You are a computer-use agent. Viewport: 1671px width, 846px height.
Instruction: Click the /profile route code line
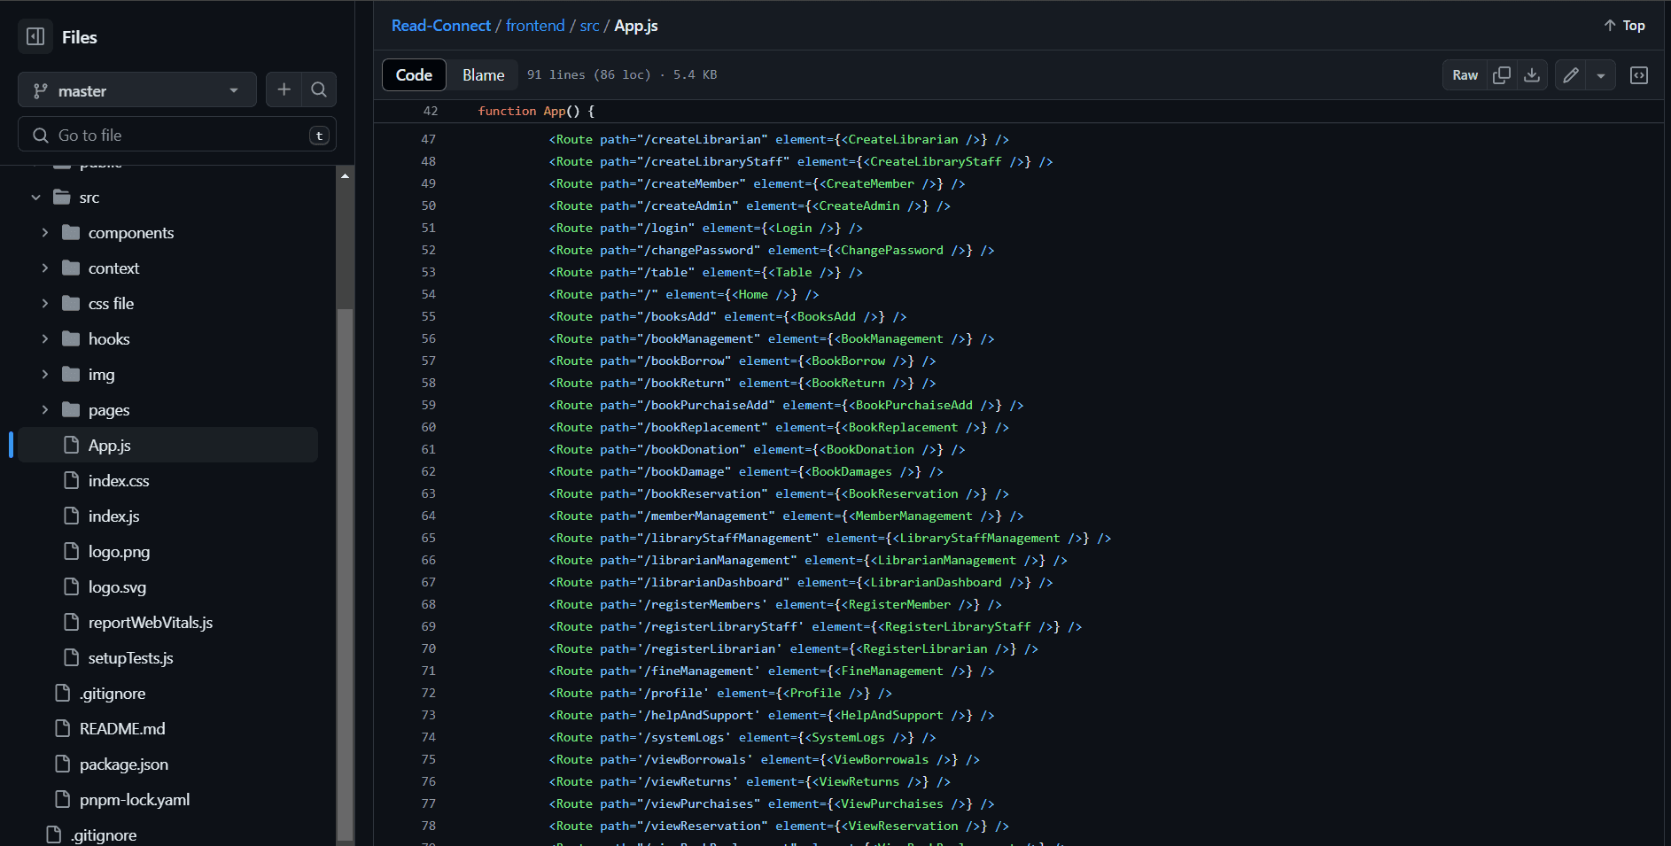pyautogui.click(x=720, y=693)
